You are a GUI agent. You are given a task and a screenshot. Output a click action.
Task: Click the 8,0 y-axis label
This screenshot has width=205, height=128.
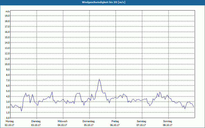tap(8, 75)
